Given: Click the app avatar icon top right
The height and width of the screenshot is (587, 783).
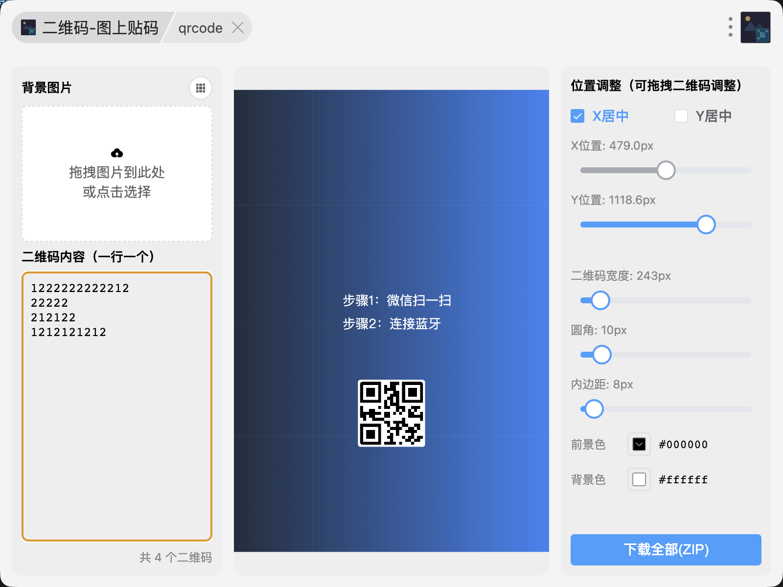Looking at the screenshot, I should pyautogui.click(x=755, y=27).
